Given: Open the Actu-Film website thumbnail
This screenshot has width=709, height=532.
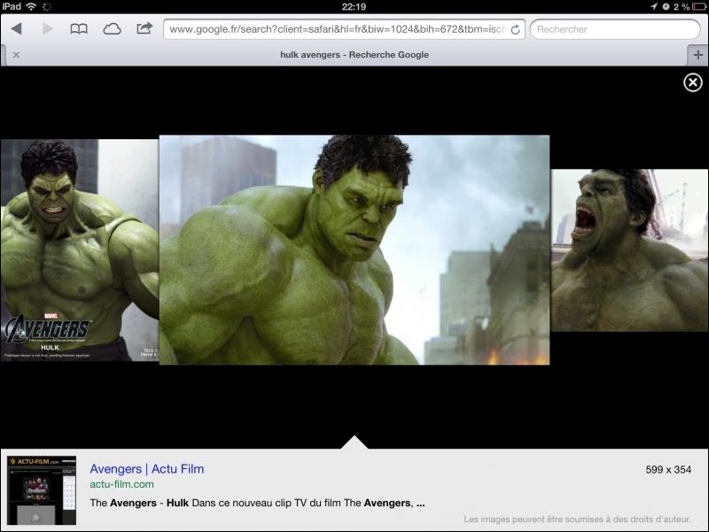Looking at the screenshot, I should coord(42,490).
